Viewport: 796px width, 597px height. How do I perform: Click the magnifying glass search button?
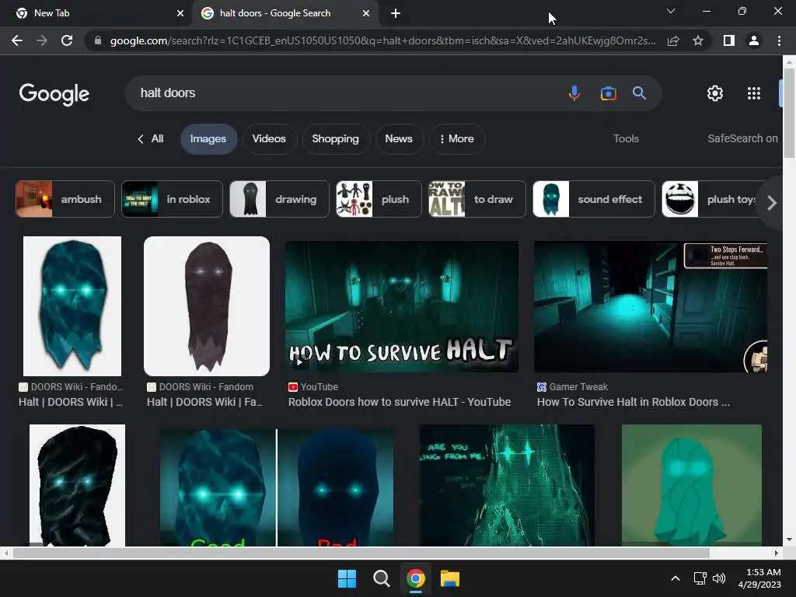(639, 93)
